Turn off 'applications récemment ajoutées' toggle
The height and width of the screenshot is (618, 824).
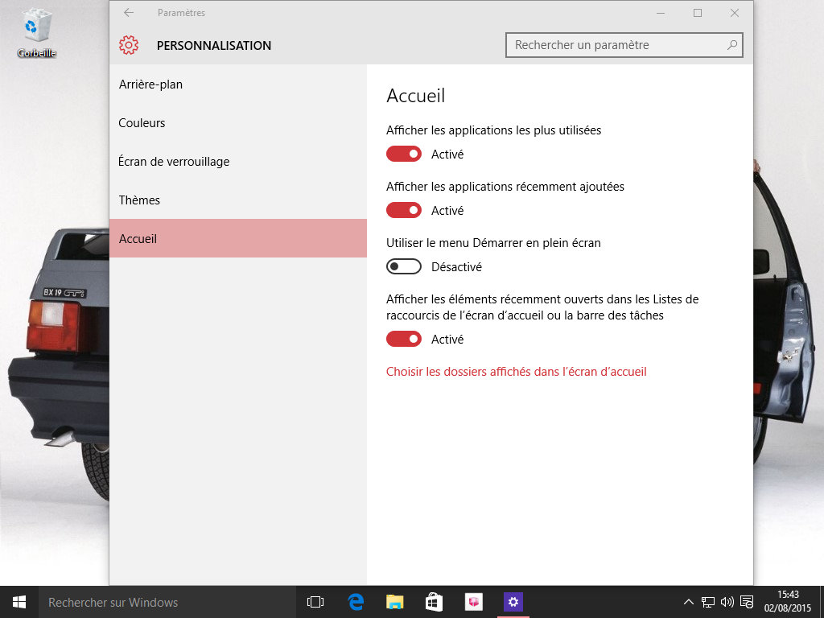[404, 210]
